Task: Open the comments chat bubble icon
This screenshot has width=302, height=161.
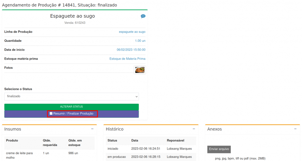Action: [143, 16]
